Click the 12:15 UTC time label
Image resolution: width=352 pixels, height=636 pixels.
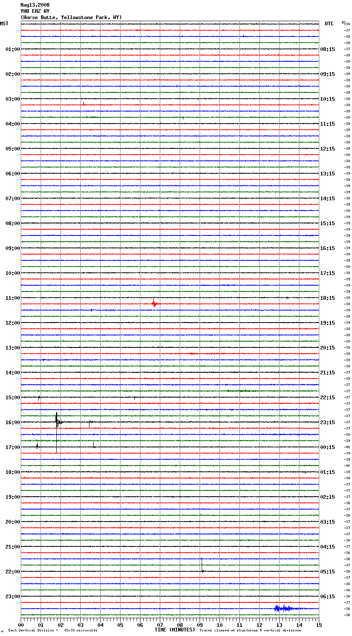click(x=328, y=149)
